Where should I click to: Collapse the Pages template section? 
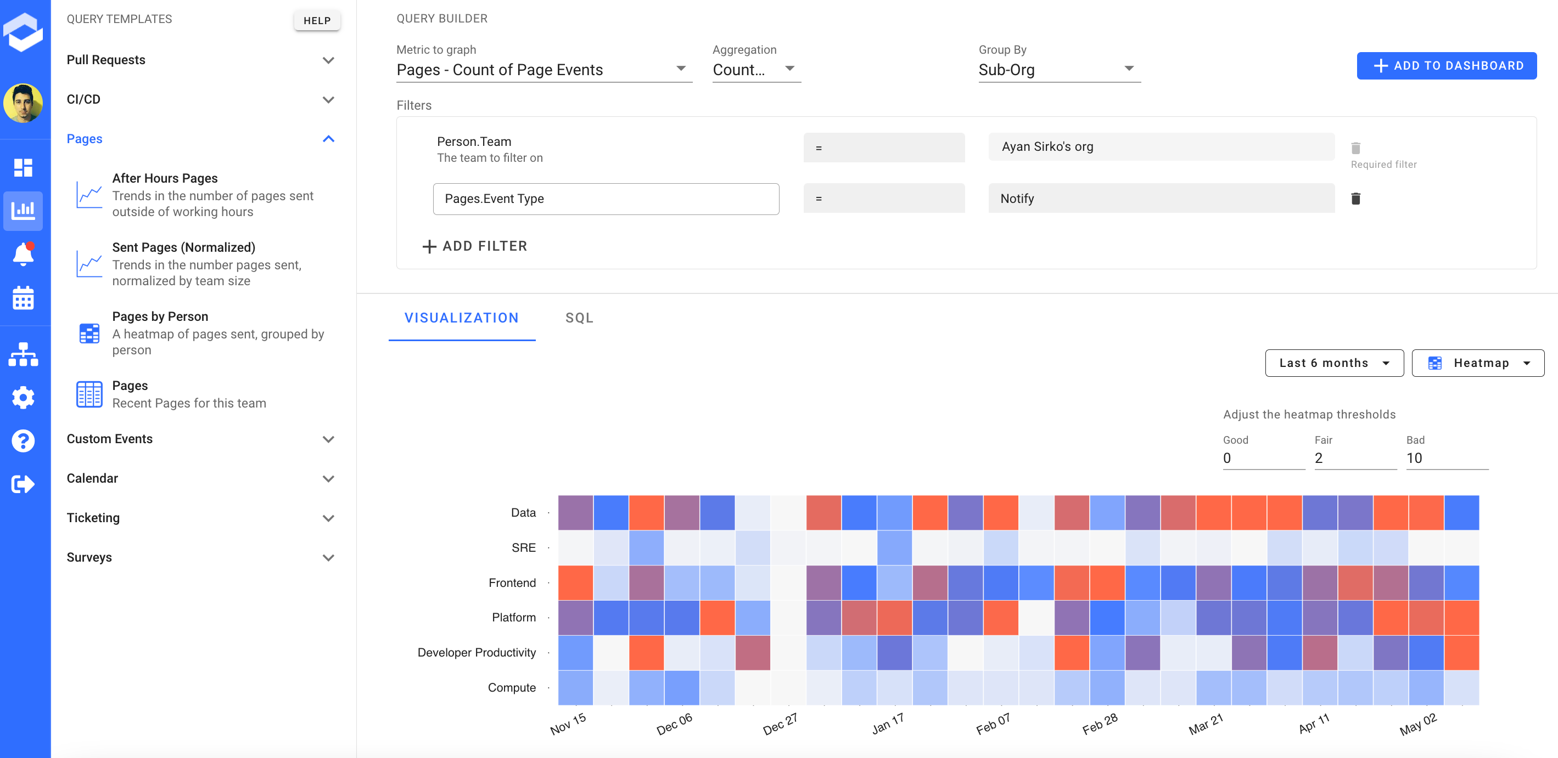tap(328, 139)
